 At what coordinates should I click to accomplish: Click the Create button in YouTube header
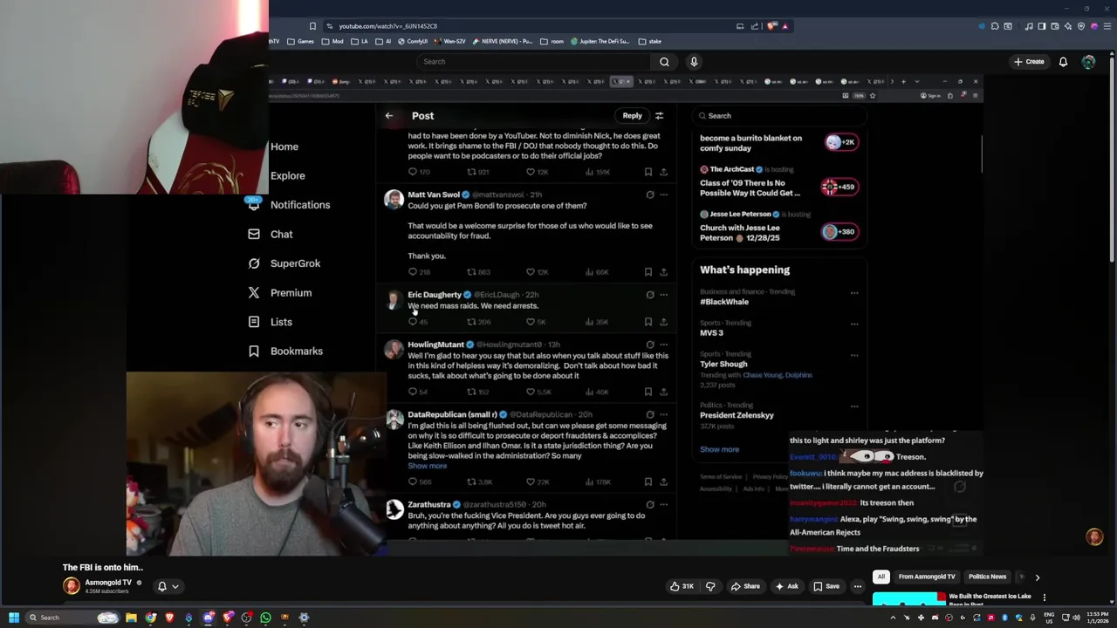pos(1029,62)
